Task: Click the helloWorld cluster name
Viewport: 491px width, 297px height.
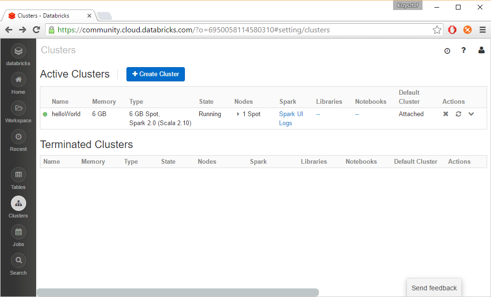Action: (66, 114)
